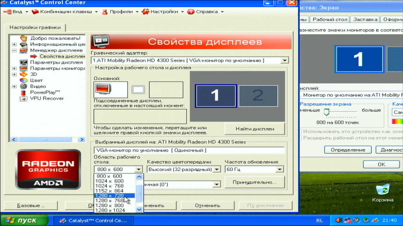Viewport: 403px width, 226px height.
Task: Switch to Заставка tab in Screen window
Action: (365, 19)
